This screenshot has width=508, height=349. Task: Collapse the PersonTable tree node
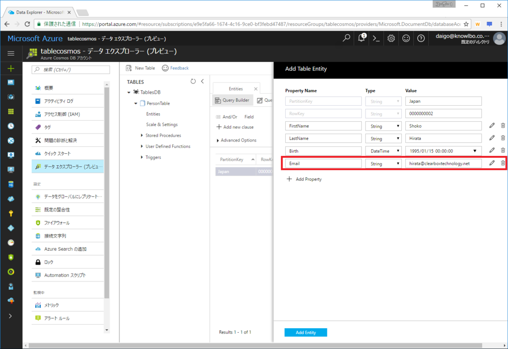(136, 103)
